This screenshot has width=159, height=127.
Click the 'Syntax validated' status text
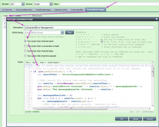(32, 112)
